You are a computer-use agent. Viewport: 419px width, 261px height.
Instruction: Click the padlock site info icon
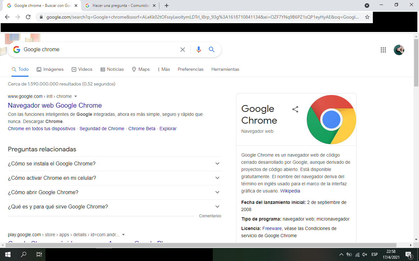tap(41, 17)
